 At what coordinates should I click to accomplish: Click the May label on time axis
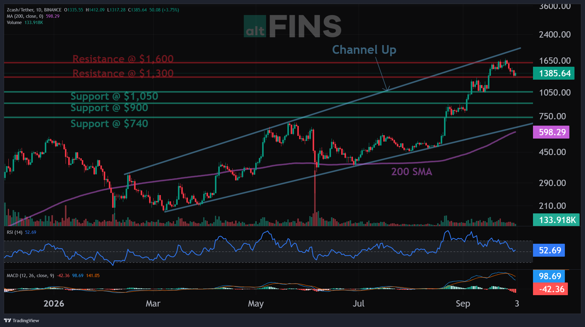[x=256, y=304]
